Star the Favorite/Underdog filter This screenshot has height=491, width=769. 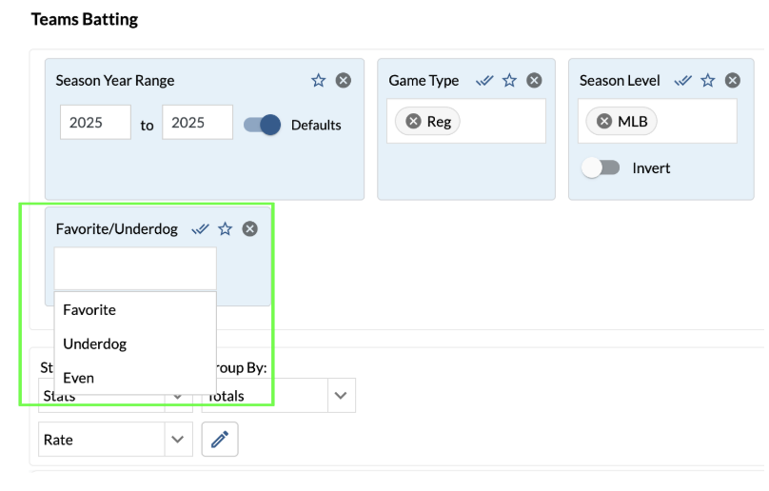tap(226, 228)
